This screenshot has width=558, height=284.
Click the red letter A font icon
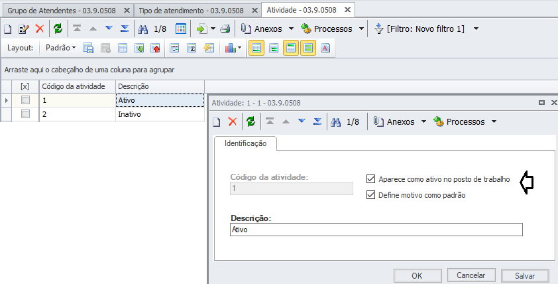coord(325,48)
